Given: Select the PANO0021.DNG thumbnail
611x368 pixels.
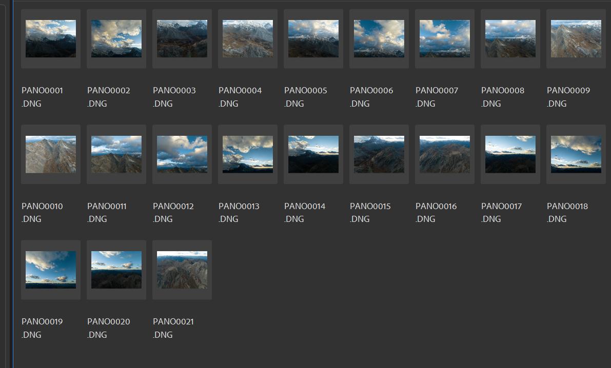Looking at the screenshot, I should click(182, 270).
